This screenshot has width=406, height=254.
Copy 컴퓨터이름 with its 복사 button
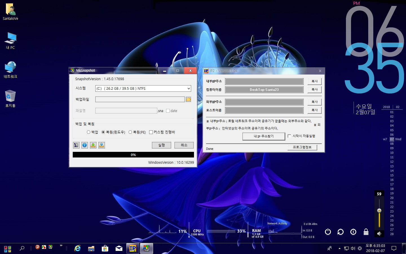coord(314,89)
